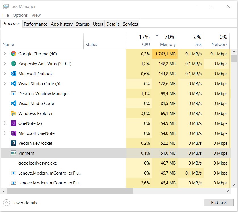Click icon of Lenovo.Modern.ImController row using 45,4 MB
This screenshot has width=238, height=212.
[x=14, y=183]
